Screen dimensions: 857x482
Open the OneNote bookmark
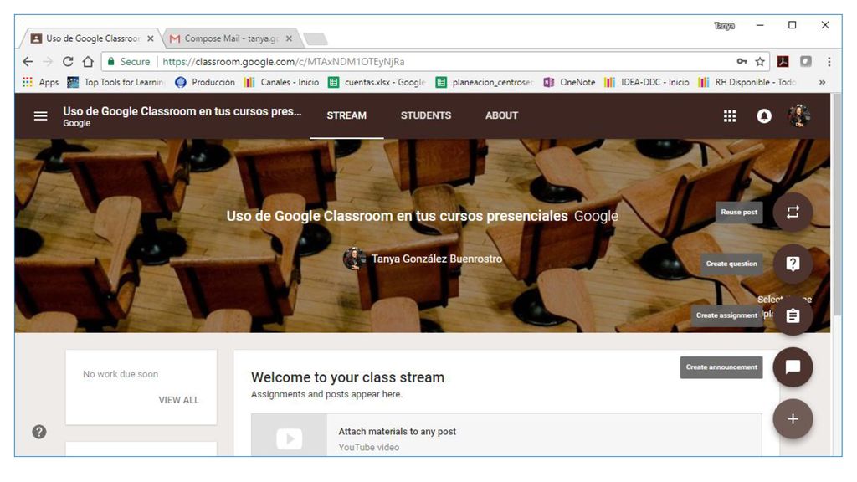tap(569, 82)
